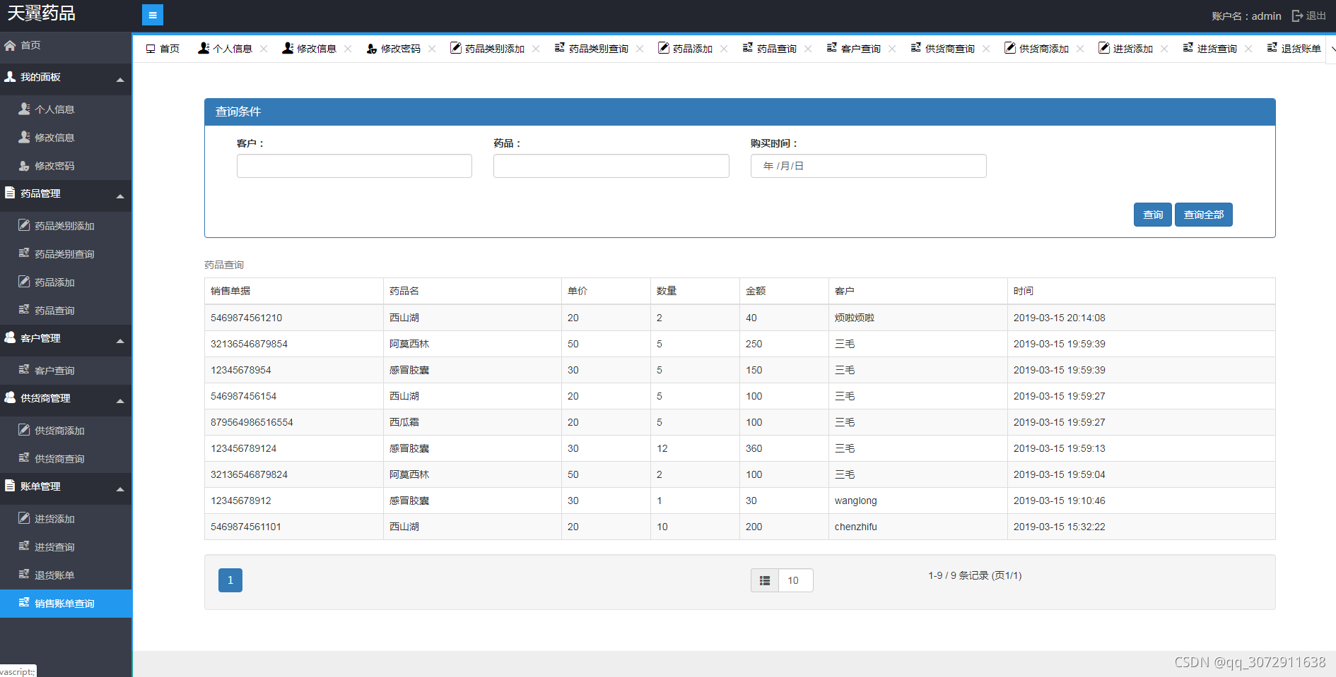Click the user icon beside 个人信息 in sidebar
The width and height of the screenshot is (1336, 677).
[25, 109]
